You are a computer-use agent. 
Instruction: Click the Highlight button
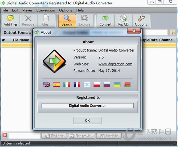point(109,136)
